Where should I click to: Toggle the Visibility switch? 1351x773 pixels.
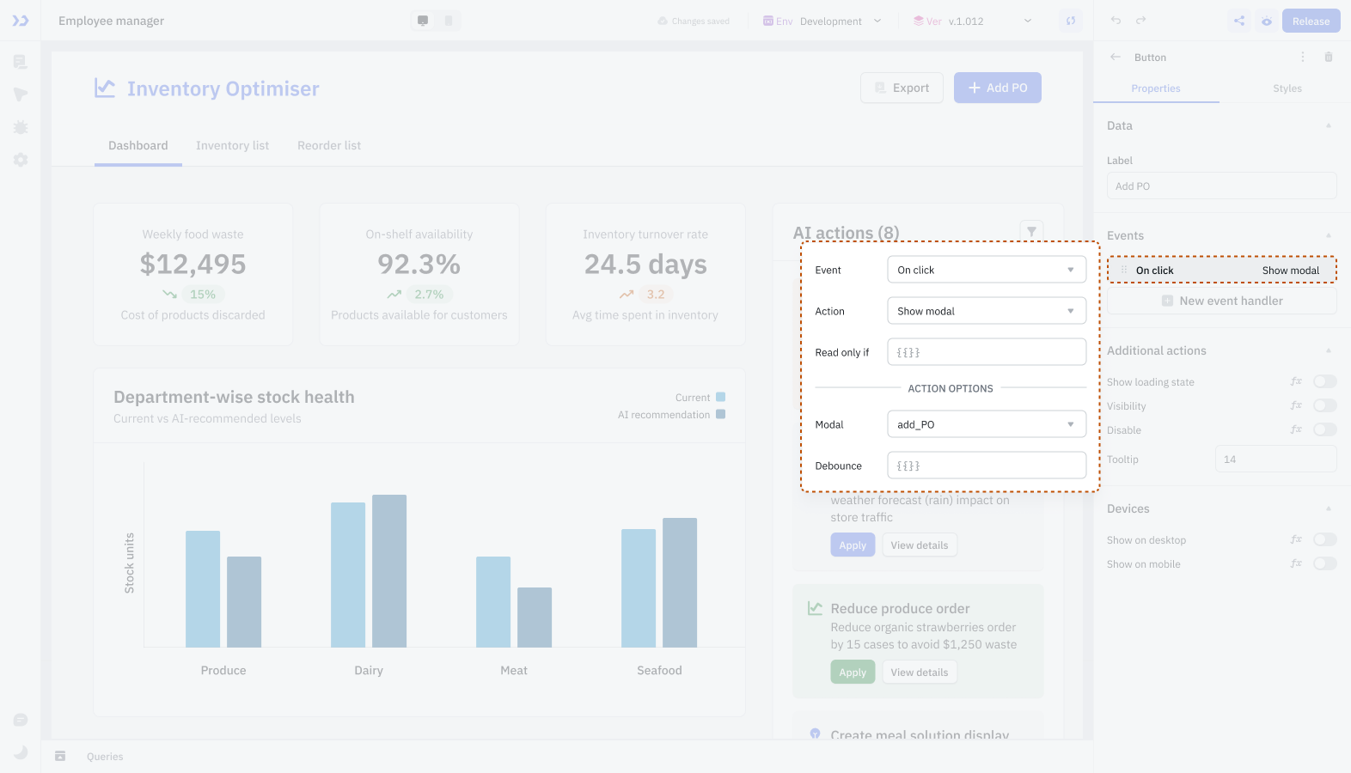pos(1324,405)
